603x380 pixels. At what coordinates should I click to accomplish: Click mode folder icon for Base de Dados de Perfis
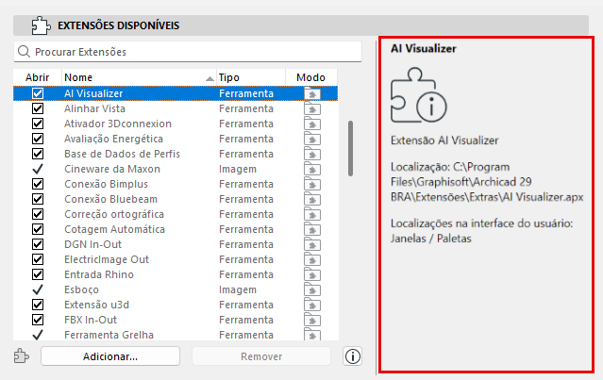click(312, 154)
